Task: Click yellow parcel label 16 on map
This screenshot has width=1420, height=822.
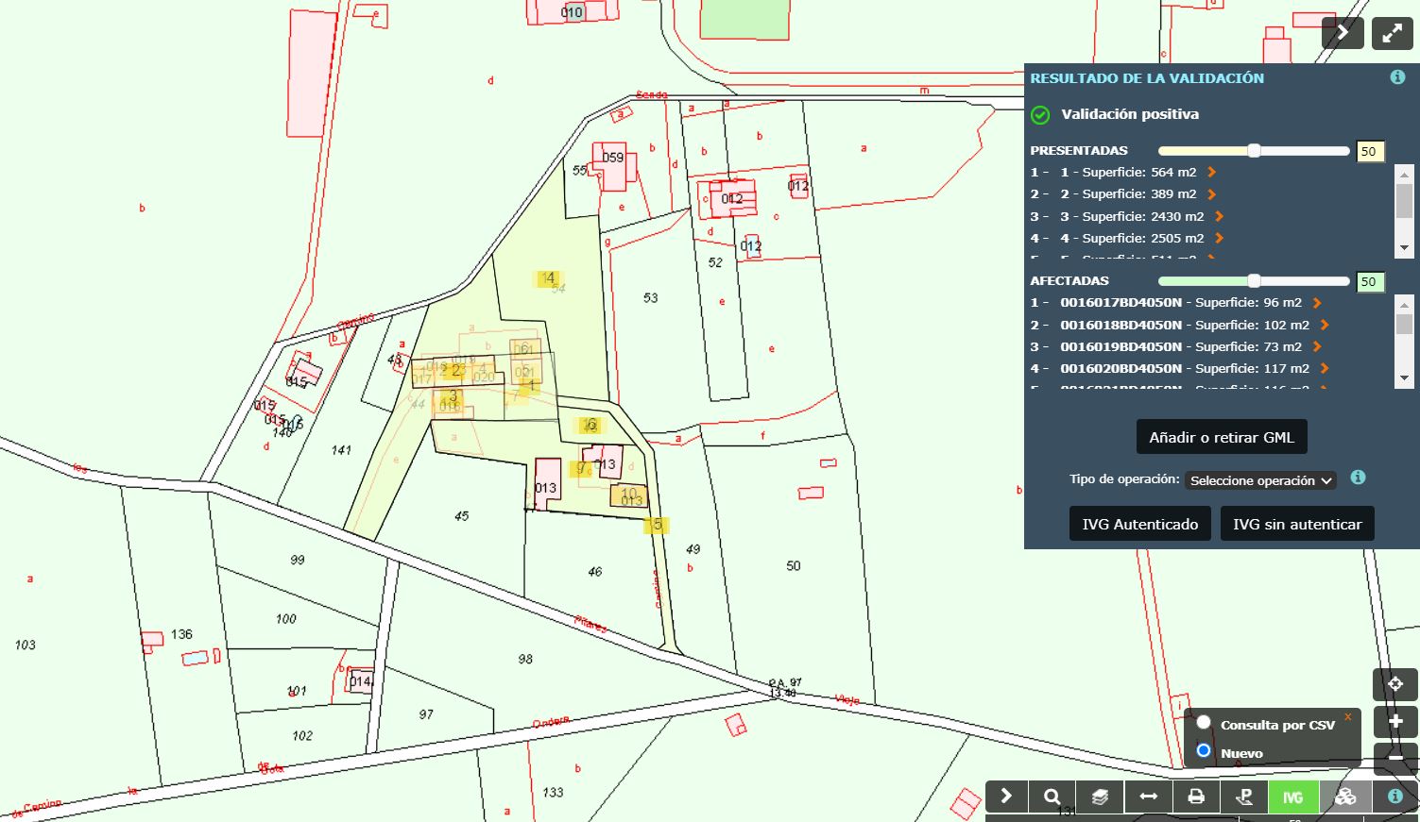Action: point(591,425)
